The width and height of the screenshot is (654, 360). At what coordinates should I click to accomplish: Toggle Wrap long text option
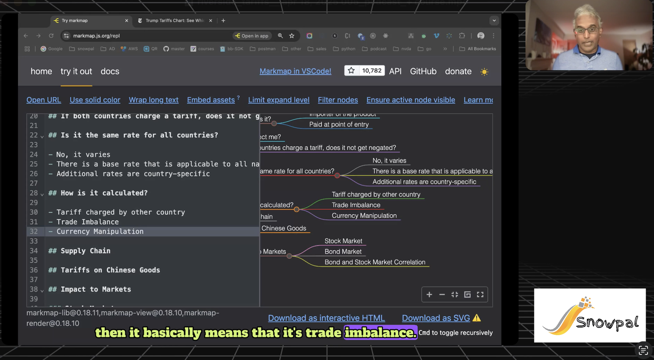(x=154, y=100)
